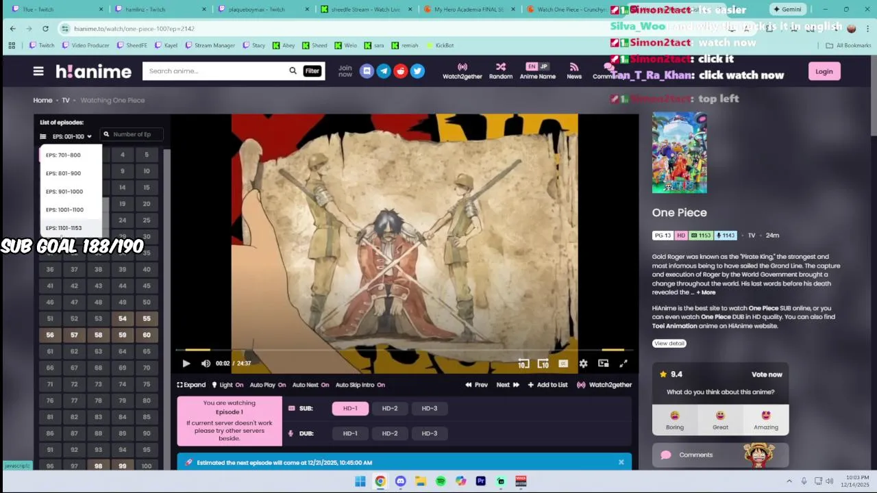Open Watch2gether in the top navigation
The height and width of the screenshot is (493, 877).
[x=462, y=71]
